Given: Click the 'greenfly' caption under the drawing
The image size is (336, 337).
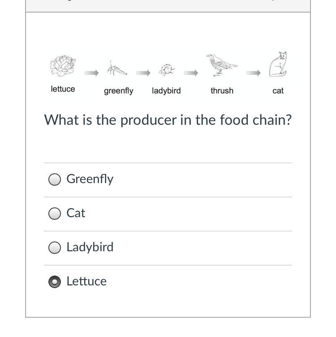Looking at the screenshot, I should (x=119, y=91).
